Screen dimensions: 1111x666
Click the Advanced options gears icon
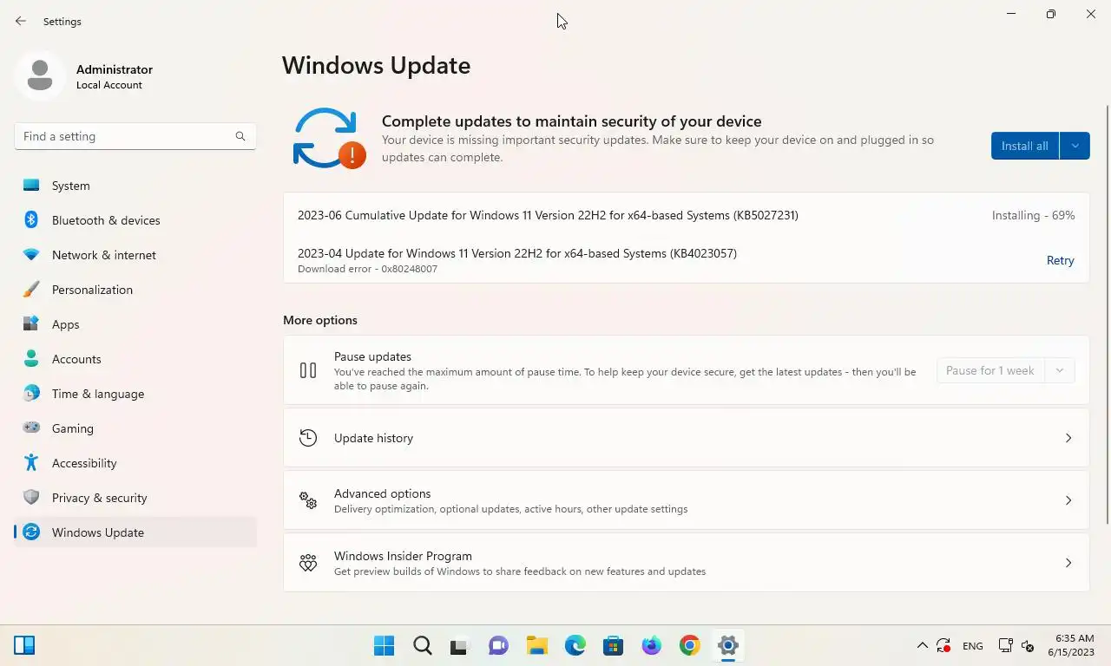click(x=308, y=500)
